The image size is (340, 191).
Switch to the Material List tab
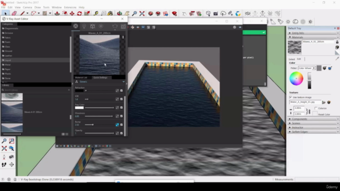81,77
